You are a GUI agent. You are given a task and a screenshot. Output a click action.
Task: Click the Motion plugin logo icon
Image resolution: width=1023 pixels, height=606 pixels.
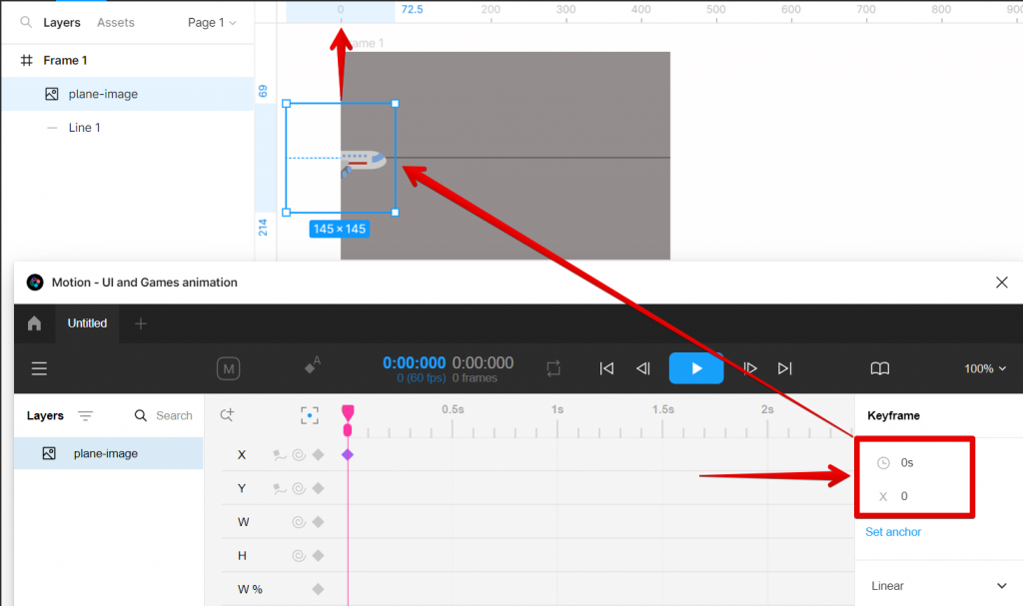(x=34, y=283)
